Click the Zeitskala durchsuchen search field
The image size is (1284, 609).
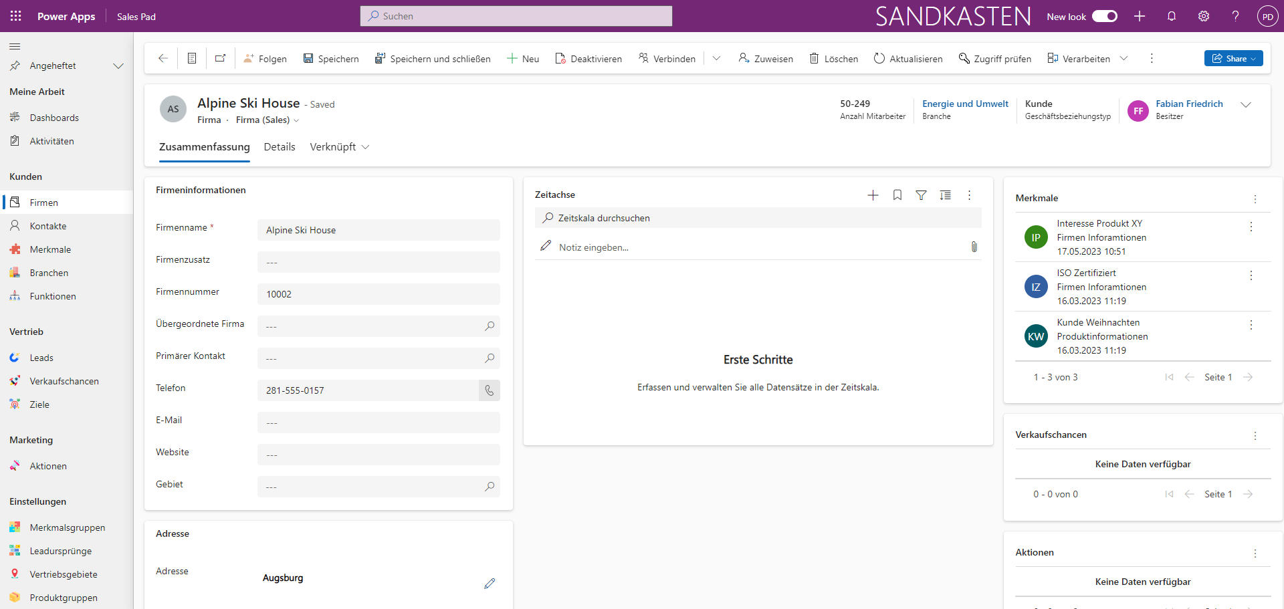(758, 218)
